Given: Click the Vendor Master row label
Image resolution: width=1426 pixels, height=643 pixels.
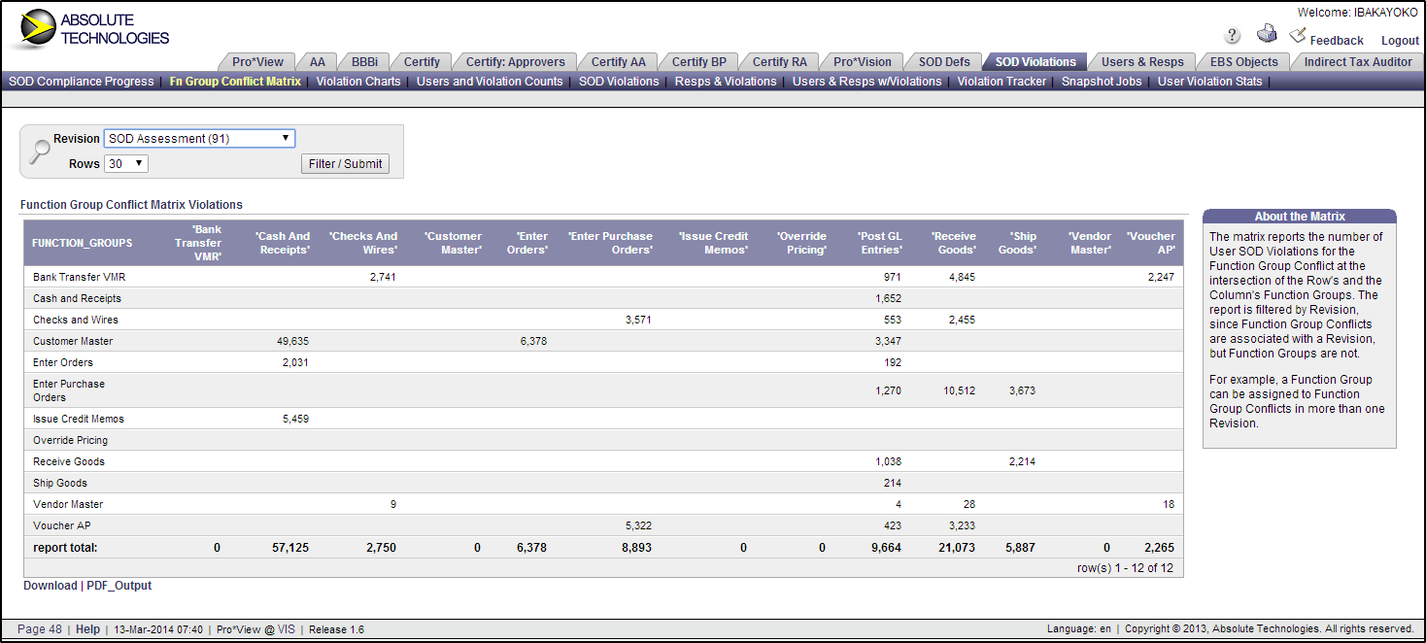Looking at the screenshot, I should tap(68, 504).
